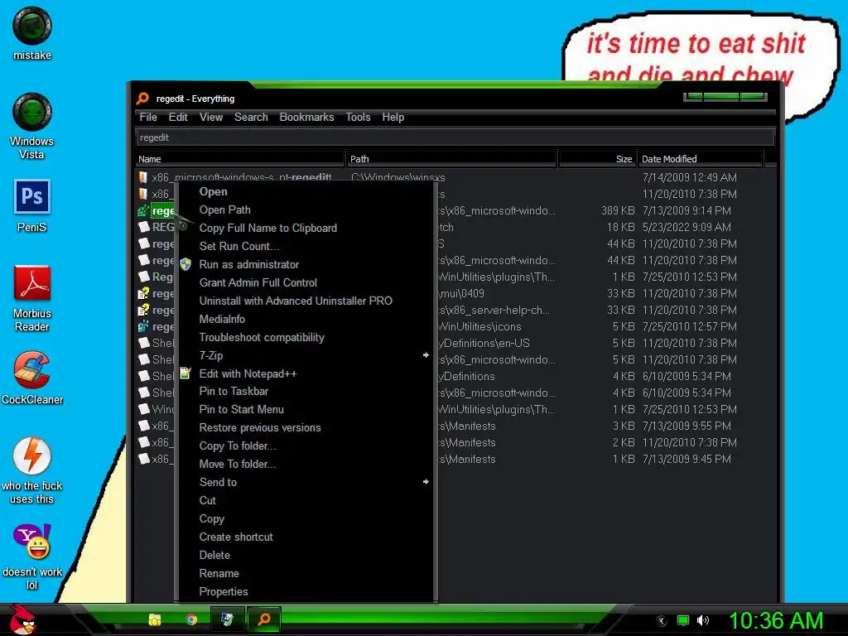Open the Bookmarks menu
The image size is (848, 636).
306,117
